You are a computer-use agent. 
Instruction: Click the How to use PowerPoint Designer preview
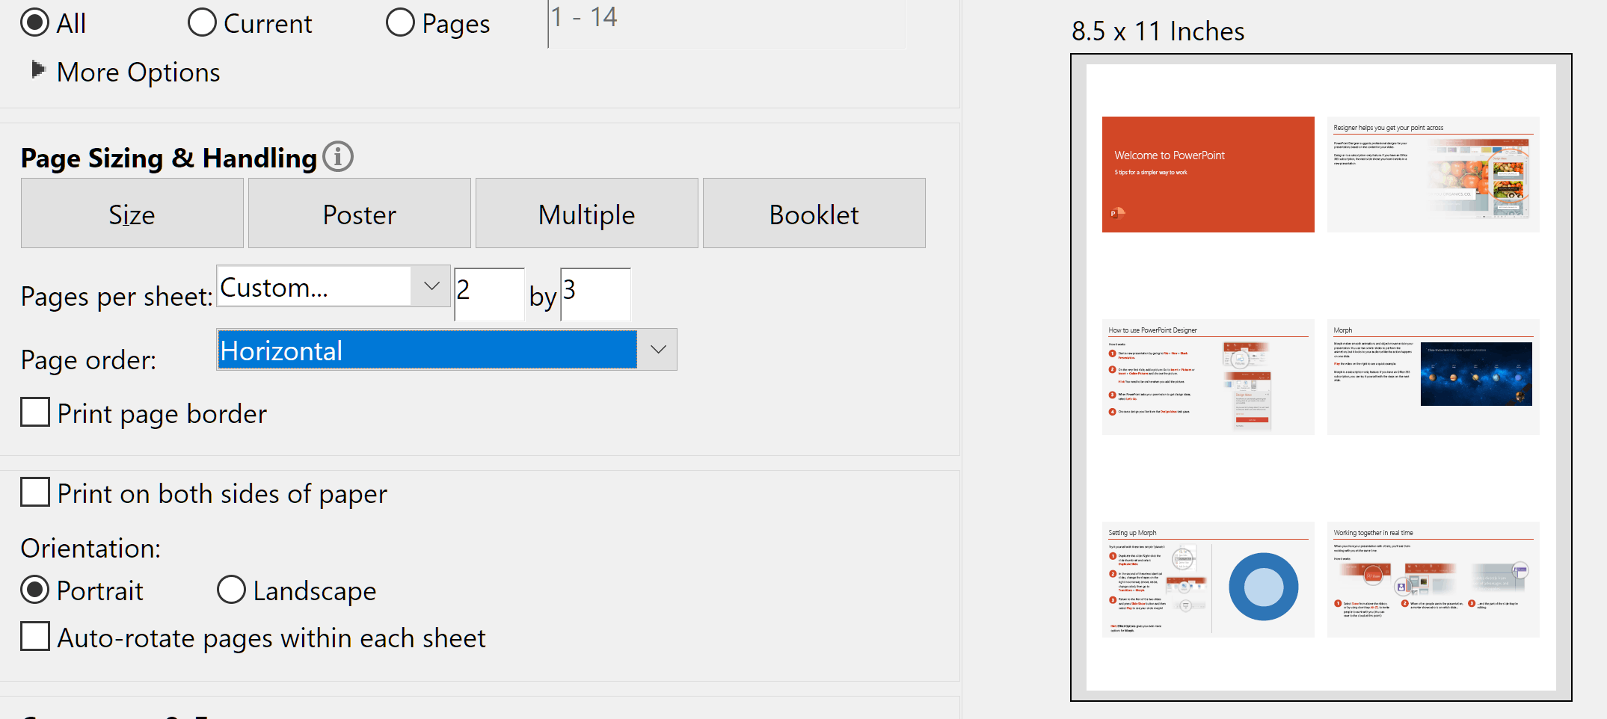click(1208, 377)
